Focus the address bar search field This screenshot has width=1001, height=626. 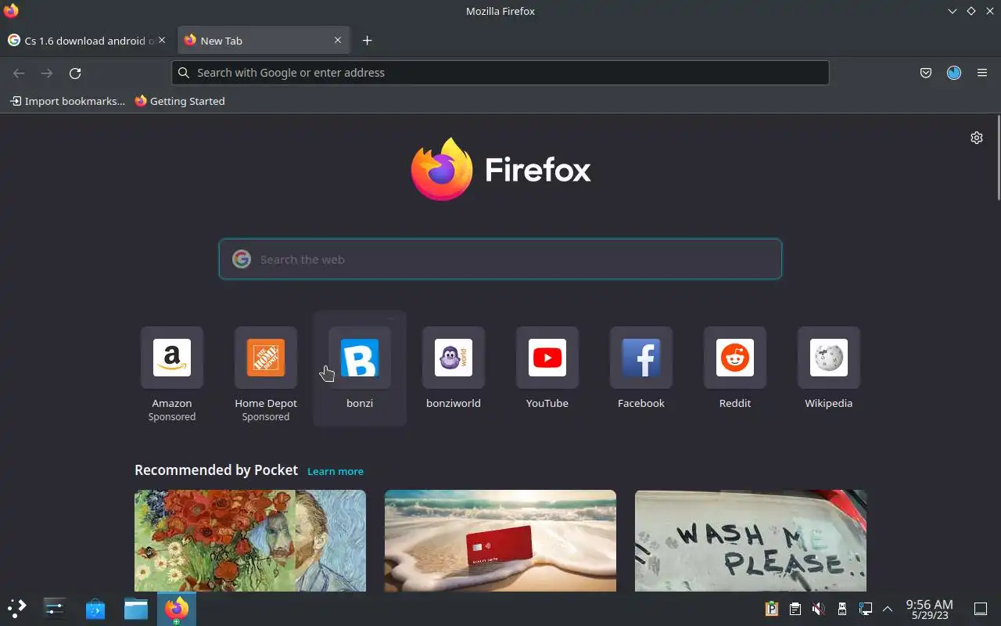[500, 73]
